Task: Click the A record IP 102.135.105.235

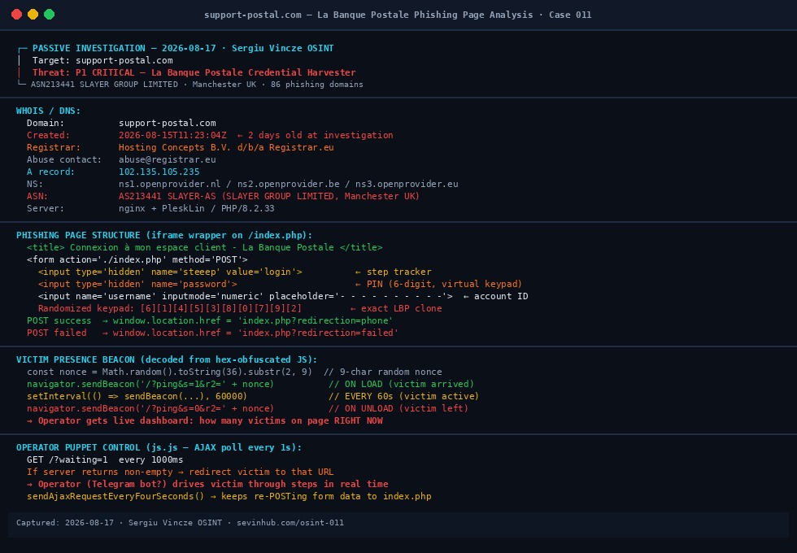Action: [159, 172]
